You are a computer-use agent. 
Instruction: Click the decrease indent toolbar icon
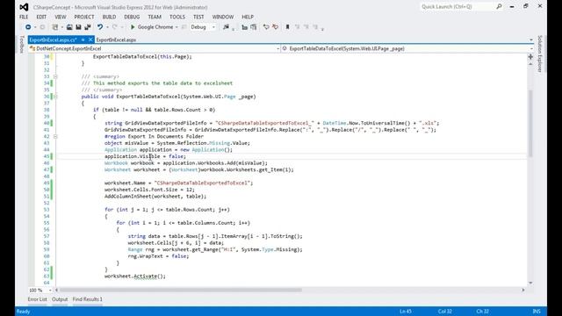(245, 27)
